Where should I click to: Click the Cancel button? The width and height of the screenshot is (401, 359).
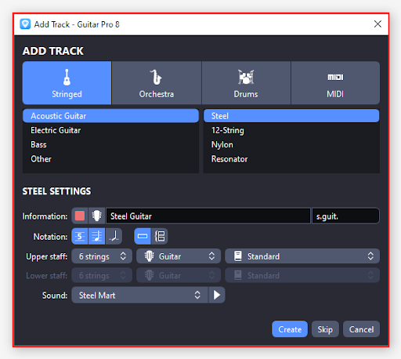361,329
